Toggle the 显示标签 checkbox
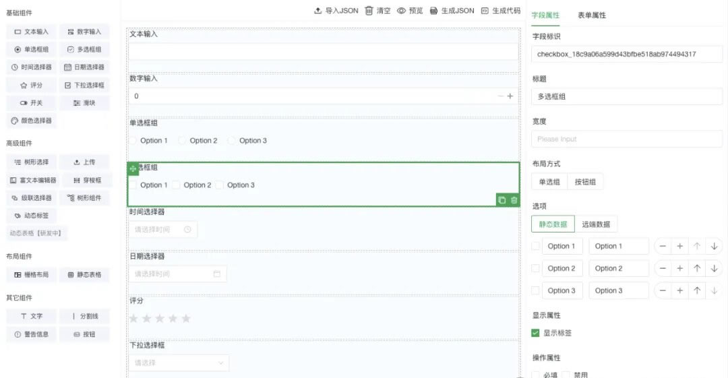This screenshot has width=728, height=378. [x=536, y=333]
